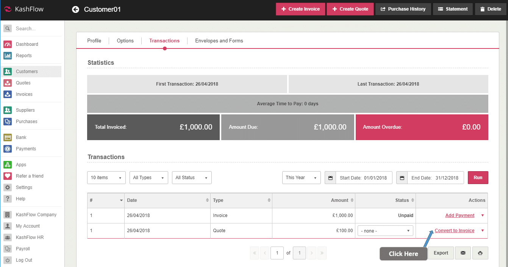Screen dimensions: 508x267
Task: Open the End Date calendar icon
Action: (402, 178)
